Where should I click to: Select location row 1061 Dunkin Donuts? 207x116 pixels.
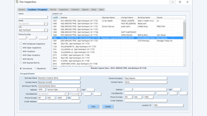[118, 27]
